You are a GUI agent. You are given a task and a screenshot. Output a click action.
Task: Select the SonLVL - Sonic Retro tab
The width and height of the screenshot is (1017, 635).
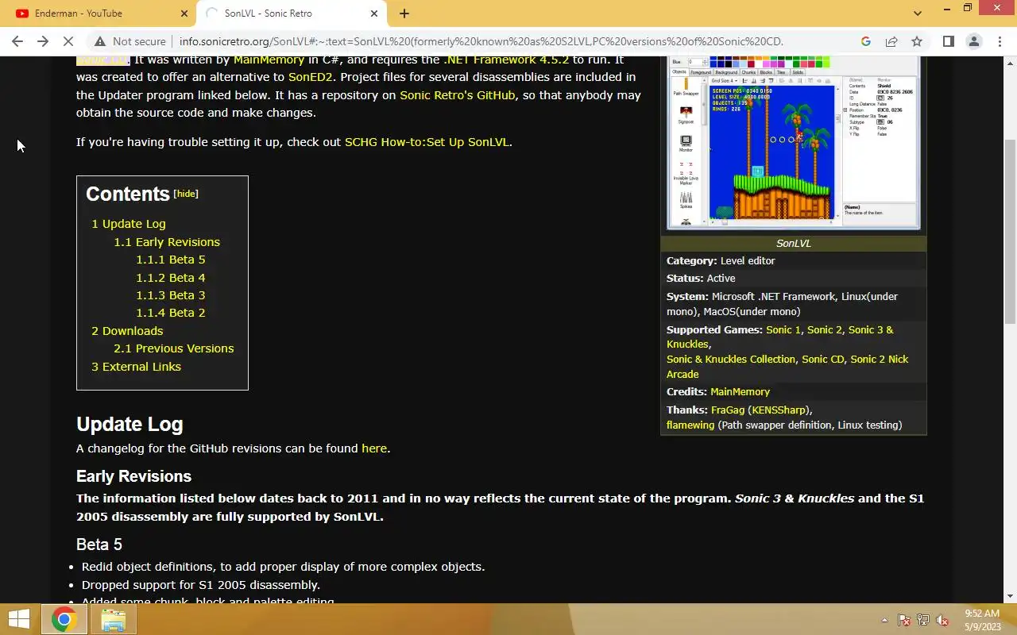tap(290, 13)
